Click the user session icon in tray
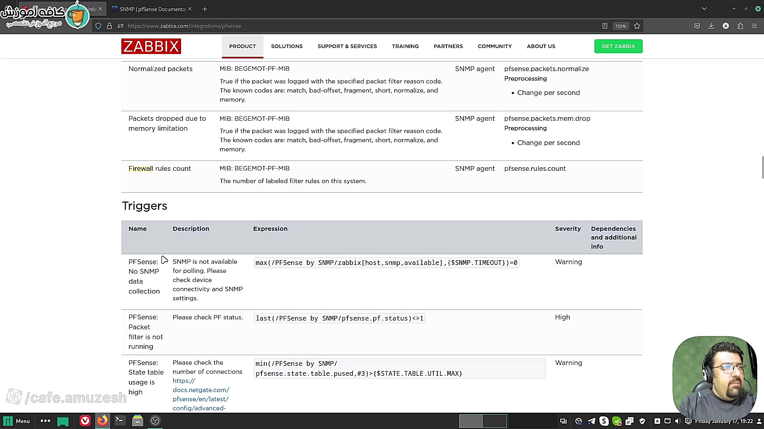The height and width of the screenshot is (429, 764). (x=759, y=421)
